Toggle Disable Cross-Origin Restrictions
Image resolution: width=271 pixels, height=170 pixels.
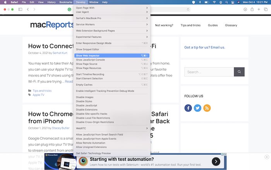click(x=112, y=122)
